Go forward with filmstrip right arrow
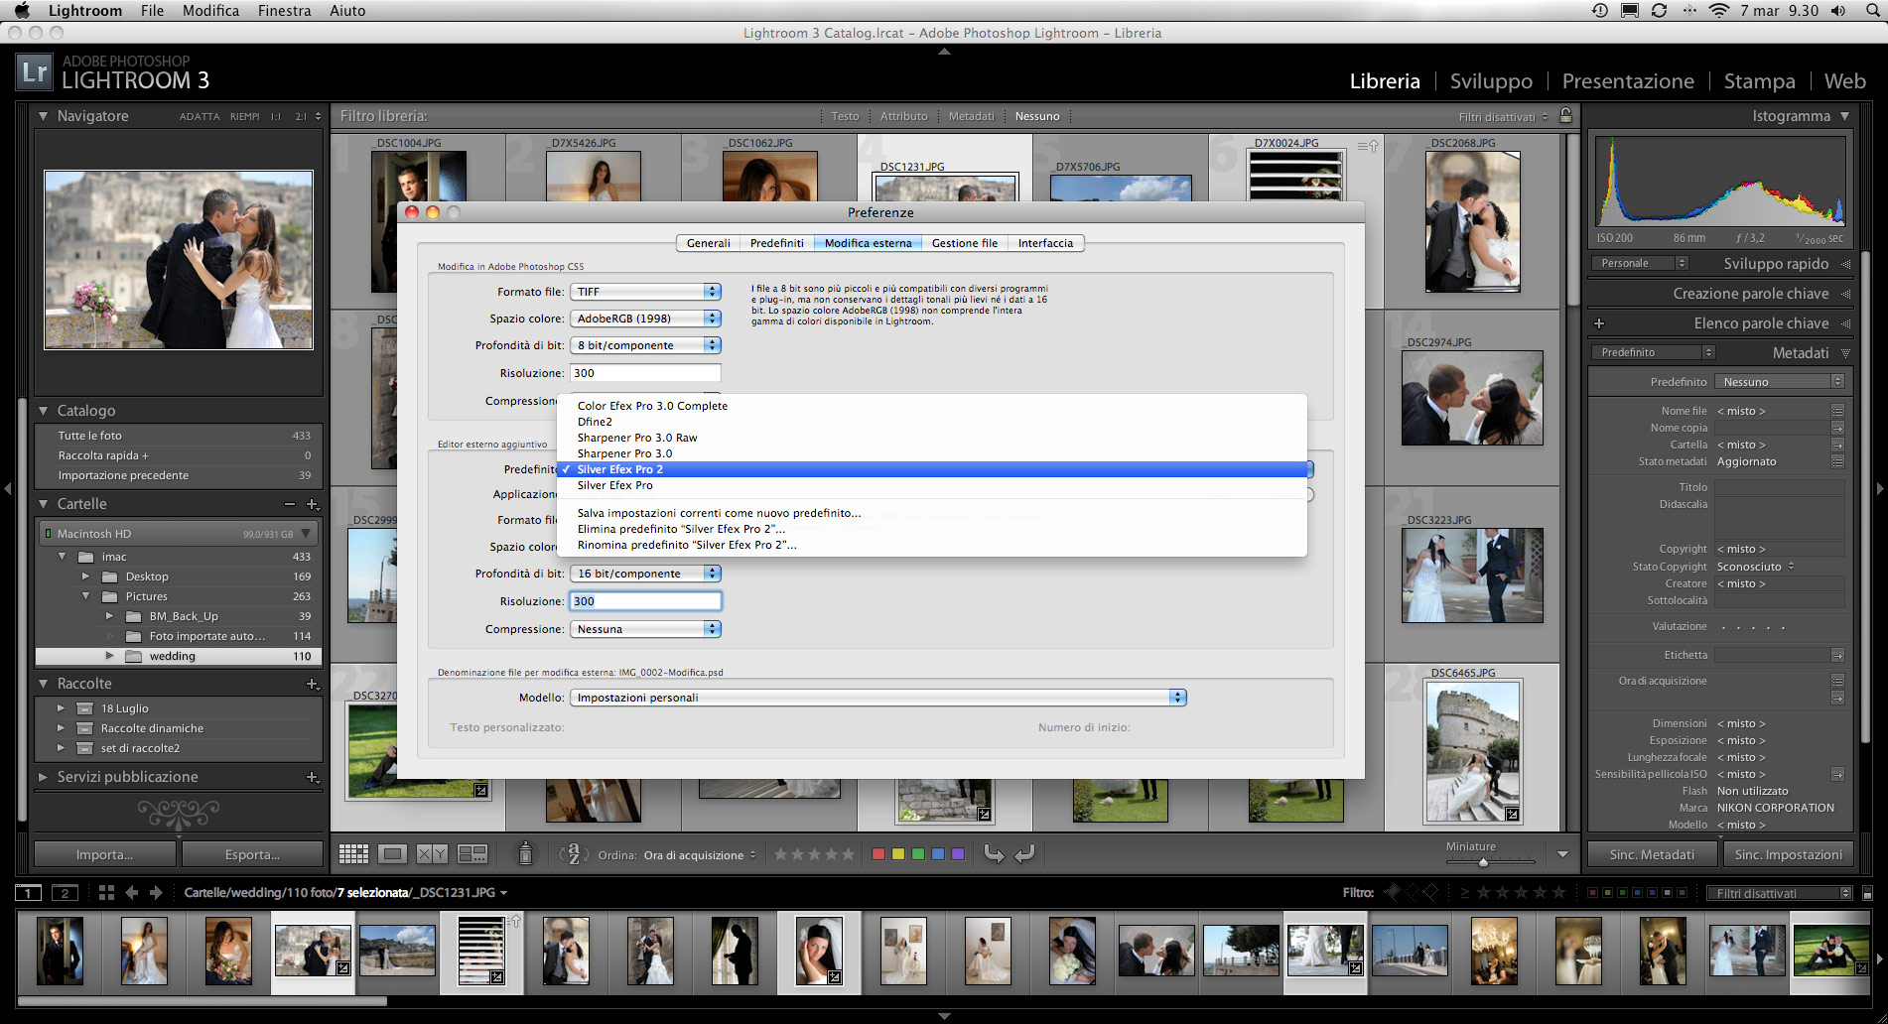 coord(156,893)
